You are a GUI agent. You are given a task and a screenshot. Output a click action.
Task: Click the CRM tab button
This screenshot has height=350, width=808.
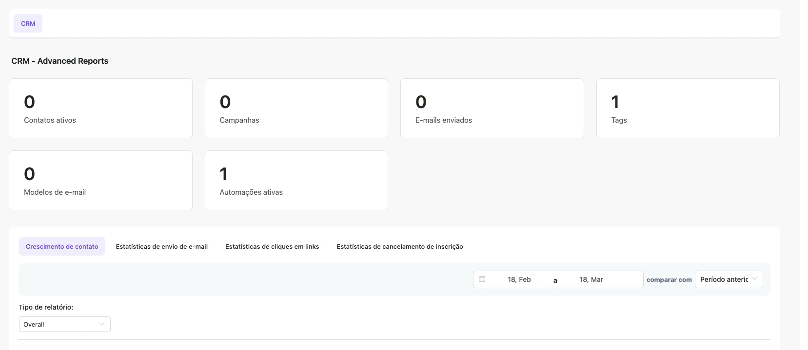(x=28, y=23)
